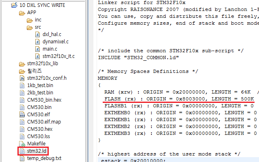
Task: Select the src folder icon
Action: pyautogui.click(x=30, y=27)
